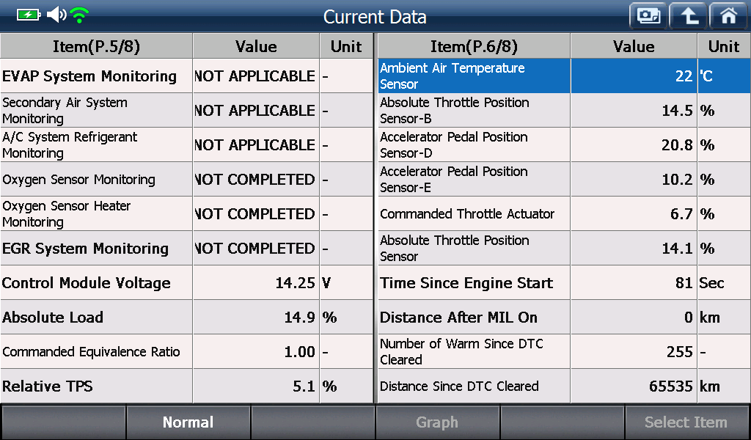Select the Distance After MIL On row

pyautogui.click(x=564, y=317)
